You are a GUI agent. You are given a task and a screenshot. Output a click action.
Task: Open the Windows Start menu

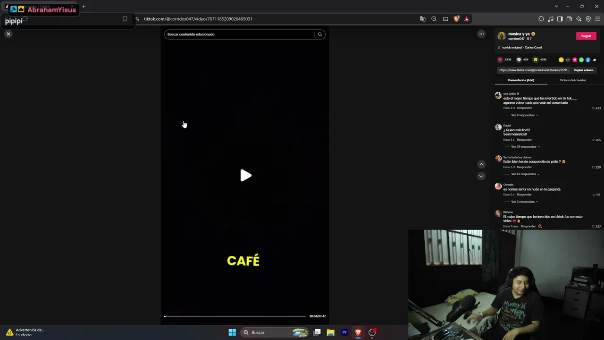click(x=232, y=332)
